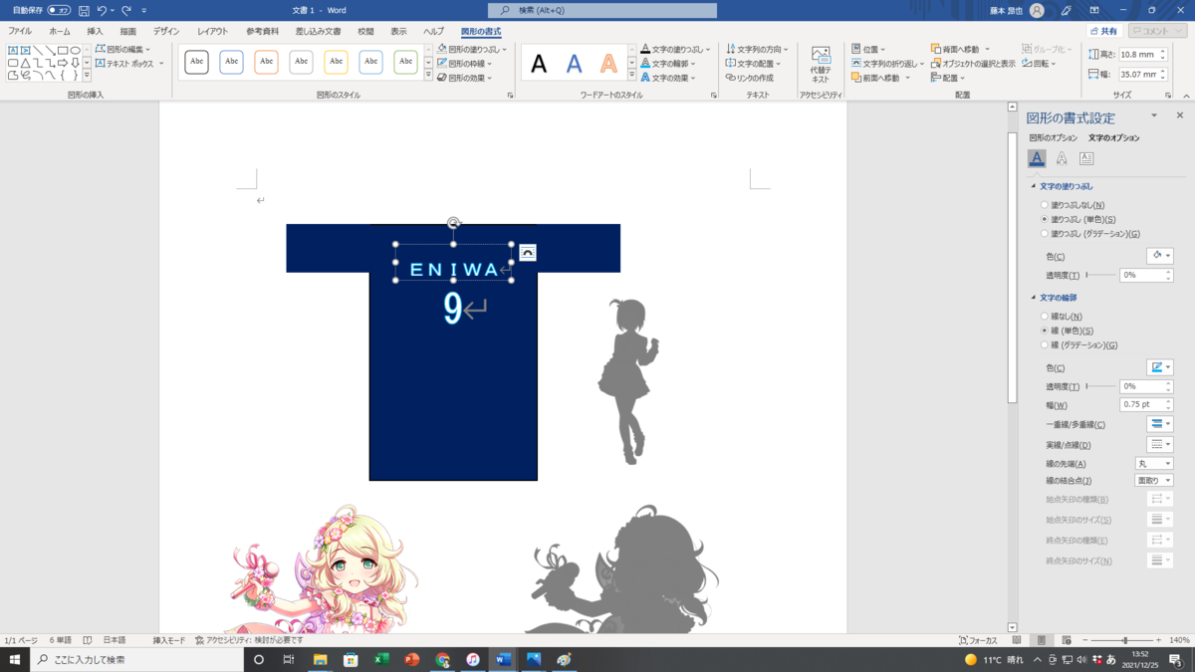
Task: Select the layout text box icon tab in pane
Action: [x=1086, y=158]
